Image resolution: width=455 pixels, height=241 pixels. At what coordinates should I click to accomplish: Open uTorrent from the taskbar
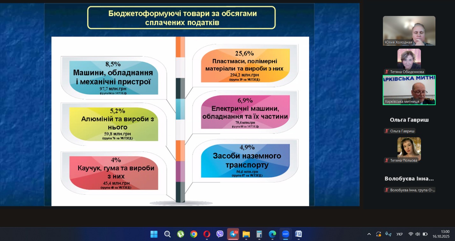point(181,234)
